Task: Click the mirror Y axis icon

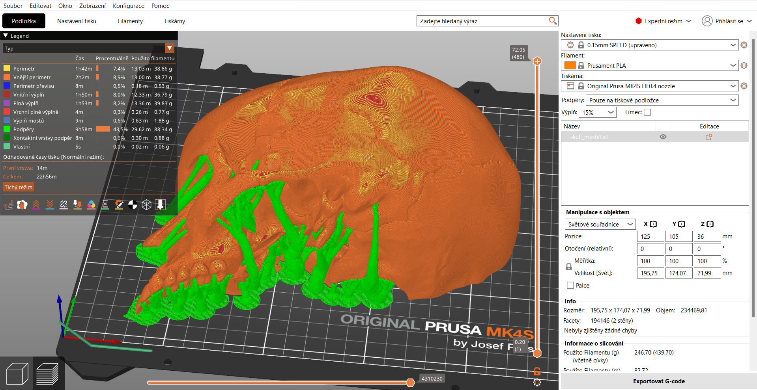Action: pyautogui.click(x=682, y=224)
